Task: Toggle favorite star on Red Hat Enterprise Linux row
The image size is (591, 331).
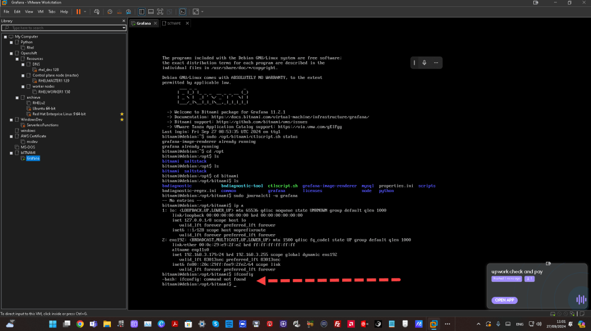Action: pos(122,114)
